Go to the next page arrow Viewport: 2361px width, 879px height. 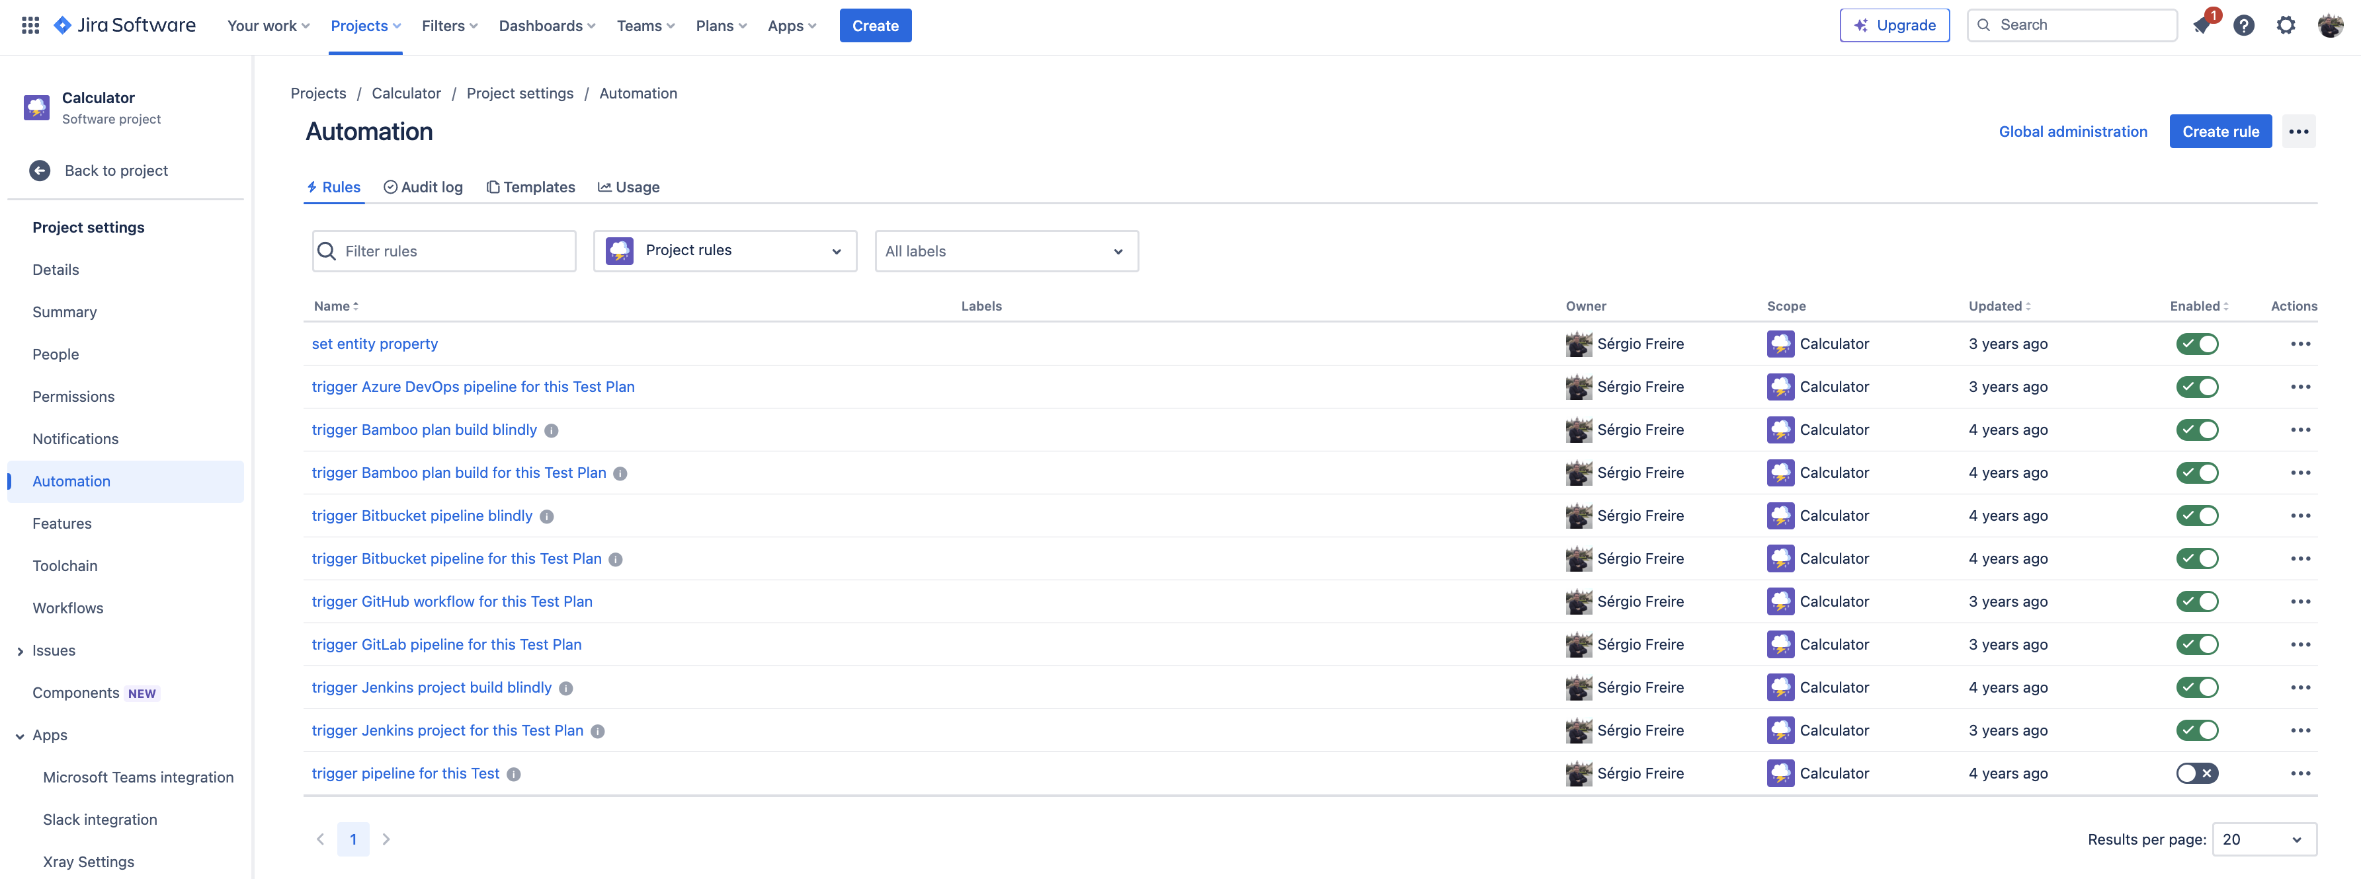pos(386,839)
